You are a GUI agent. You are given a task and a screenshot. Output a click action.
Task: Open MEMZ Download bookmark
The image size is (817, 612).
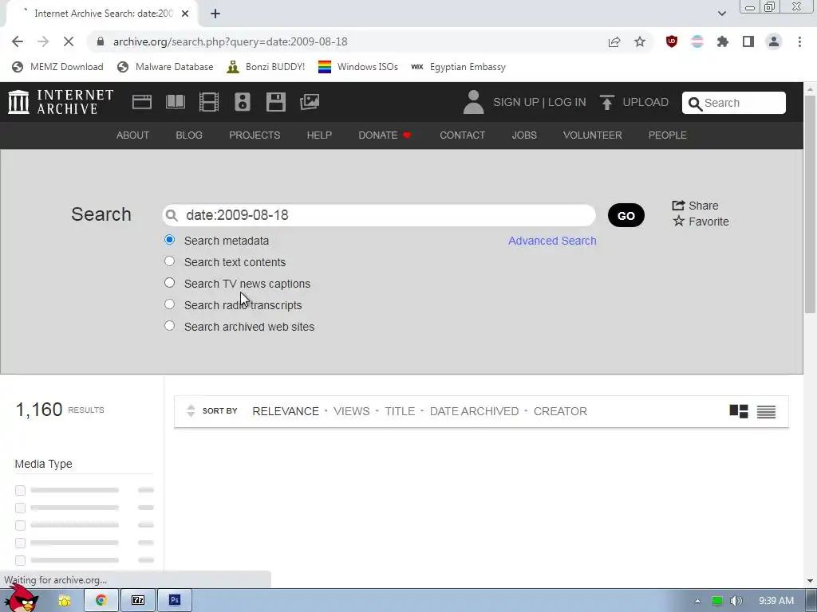[57, 67]
